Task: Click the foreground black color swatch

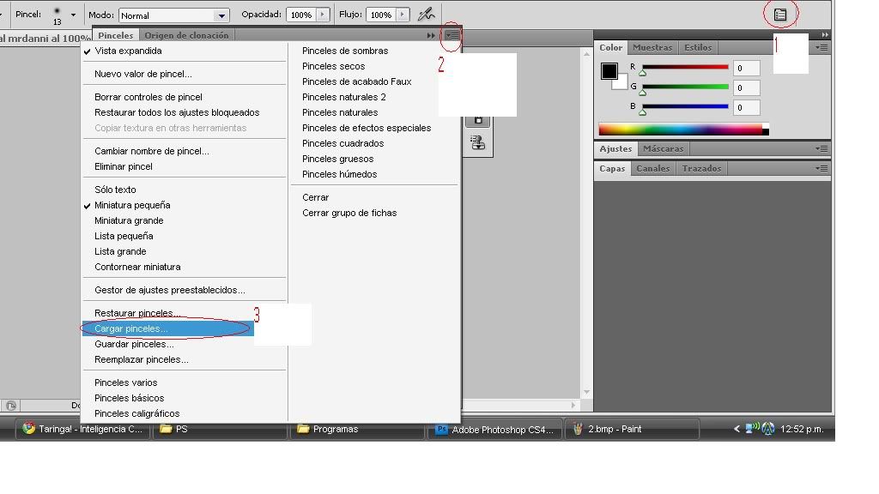Action: click(609, 71)
